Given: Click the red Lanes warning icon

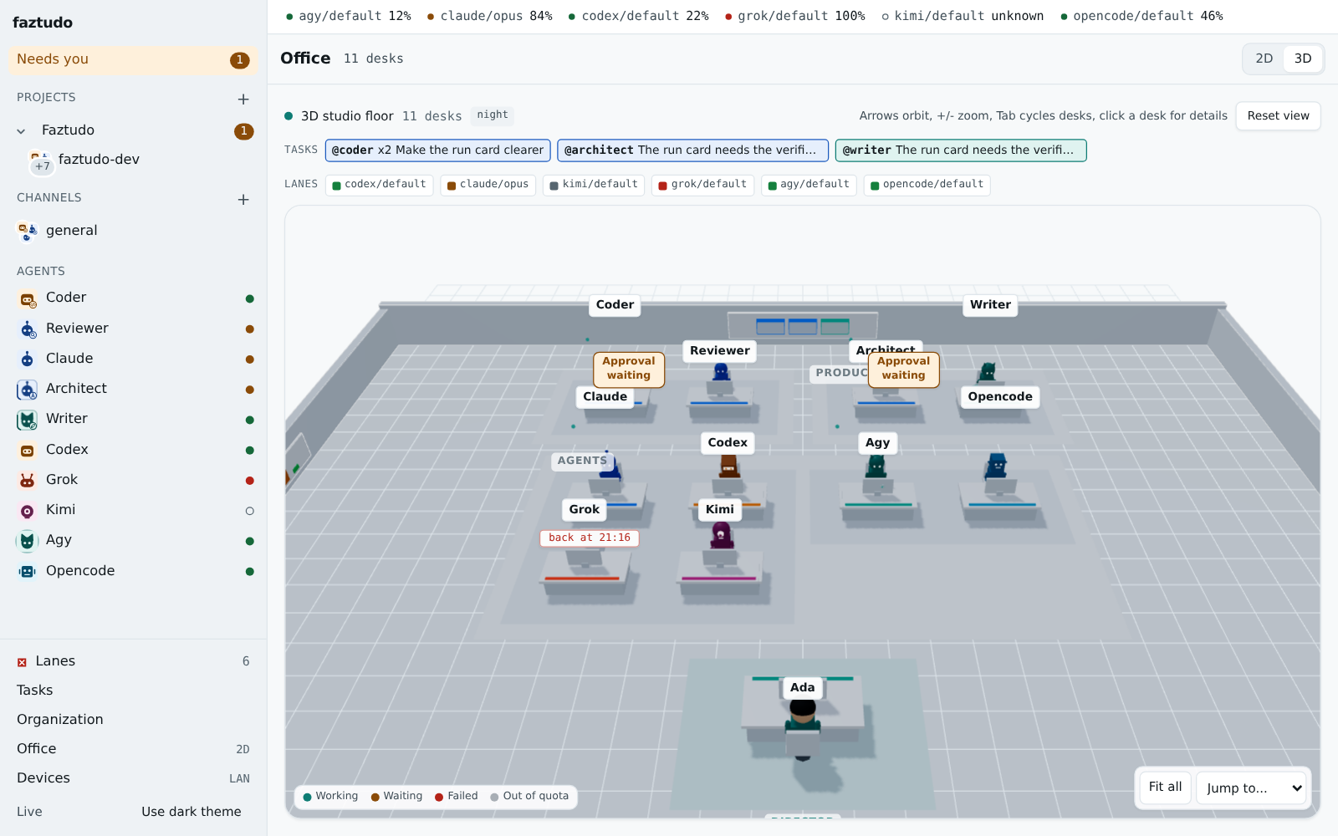Looking at the screenshot, I should click(22, 662).
